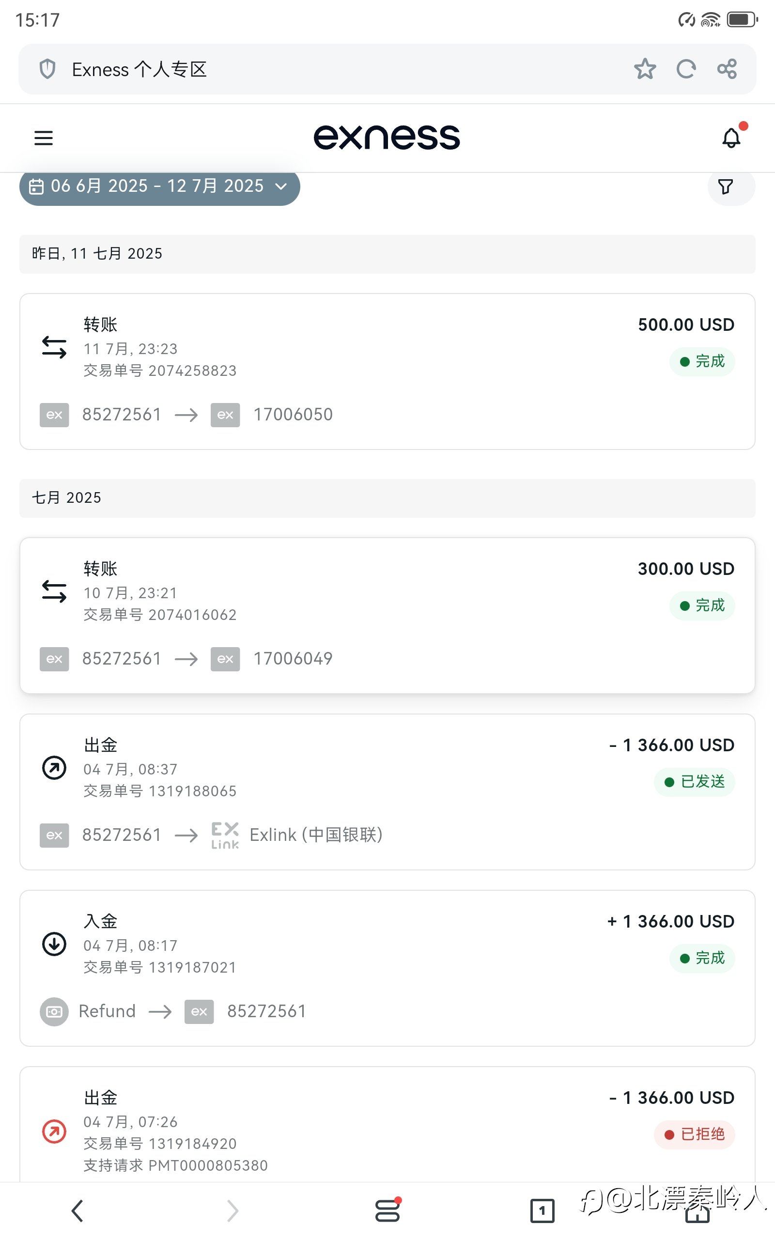
Task: Expand the 06 6月 2025 - 12 7月 2025 date range
Action: [159, 186]
